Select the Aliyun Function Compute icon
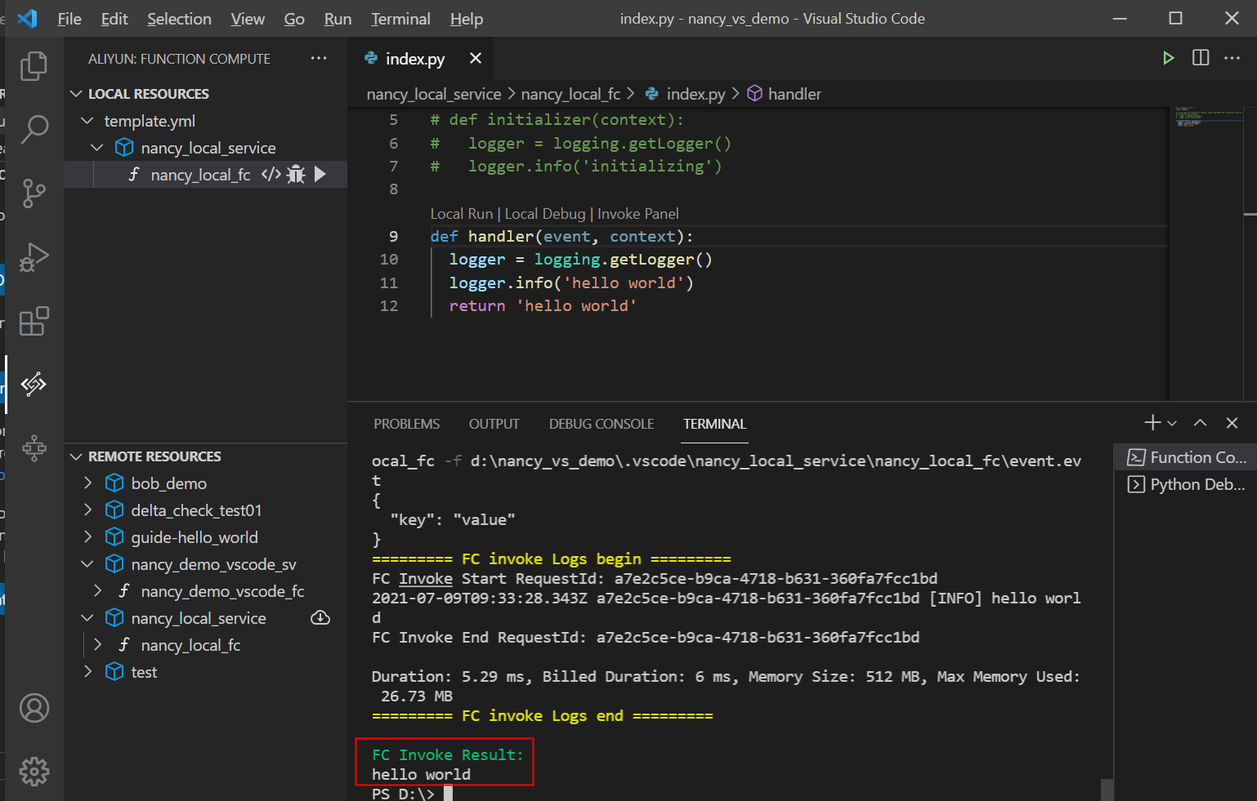This screenshot has height=801, width=1257. point(34,384)
